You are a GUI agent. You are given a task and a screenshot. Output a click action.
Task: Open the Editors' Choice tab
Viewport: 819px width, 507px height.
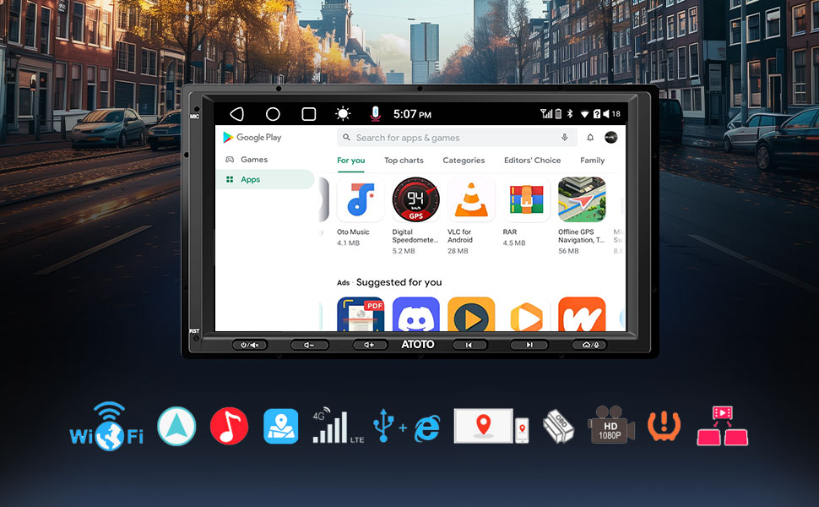pyautogui.click(x=532, y=161)
